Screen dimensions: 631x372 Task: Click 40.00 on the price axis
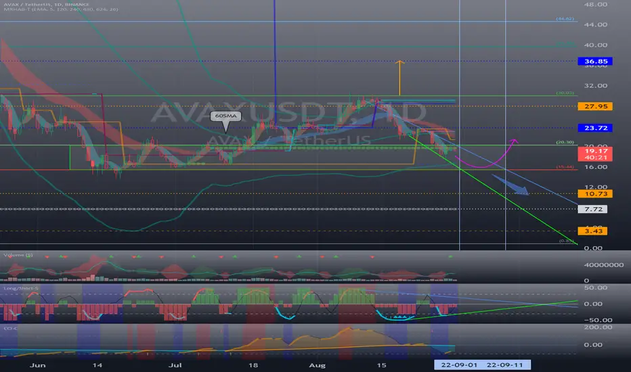(596, 45)
